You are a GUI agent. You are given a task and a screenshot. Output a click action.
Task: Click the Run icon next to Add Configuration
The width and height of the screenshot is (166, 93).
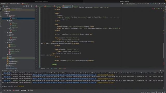[138, 4]
